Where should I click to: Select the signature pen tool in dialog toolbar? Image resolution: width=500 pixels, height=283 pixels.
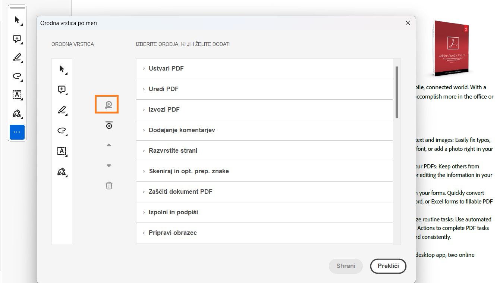[x=62, y=172]
